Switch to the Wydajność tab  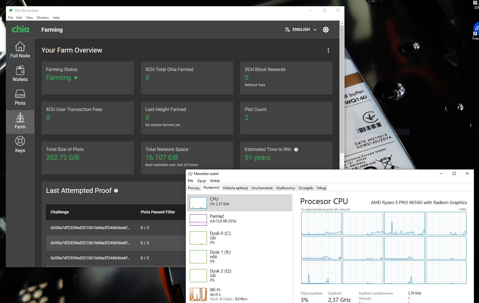point(211,188)
